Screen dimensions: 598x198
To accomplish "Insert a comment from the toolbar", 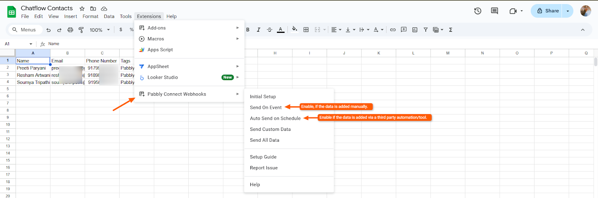I will (404, 30).
